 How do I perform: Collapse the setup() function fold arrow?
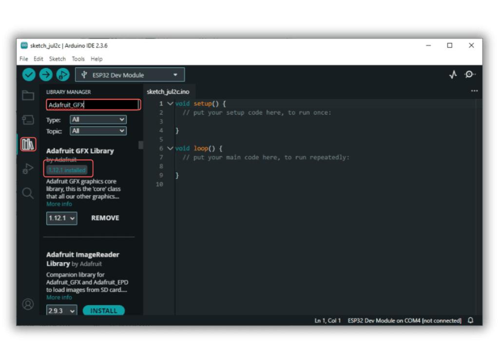tap(170, 104)
